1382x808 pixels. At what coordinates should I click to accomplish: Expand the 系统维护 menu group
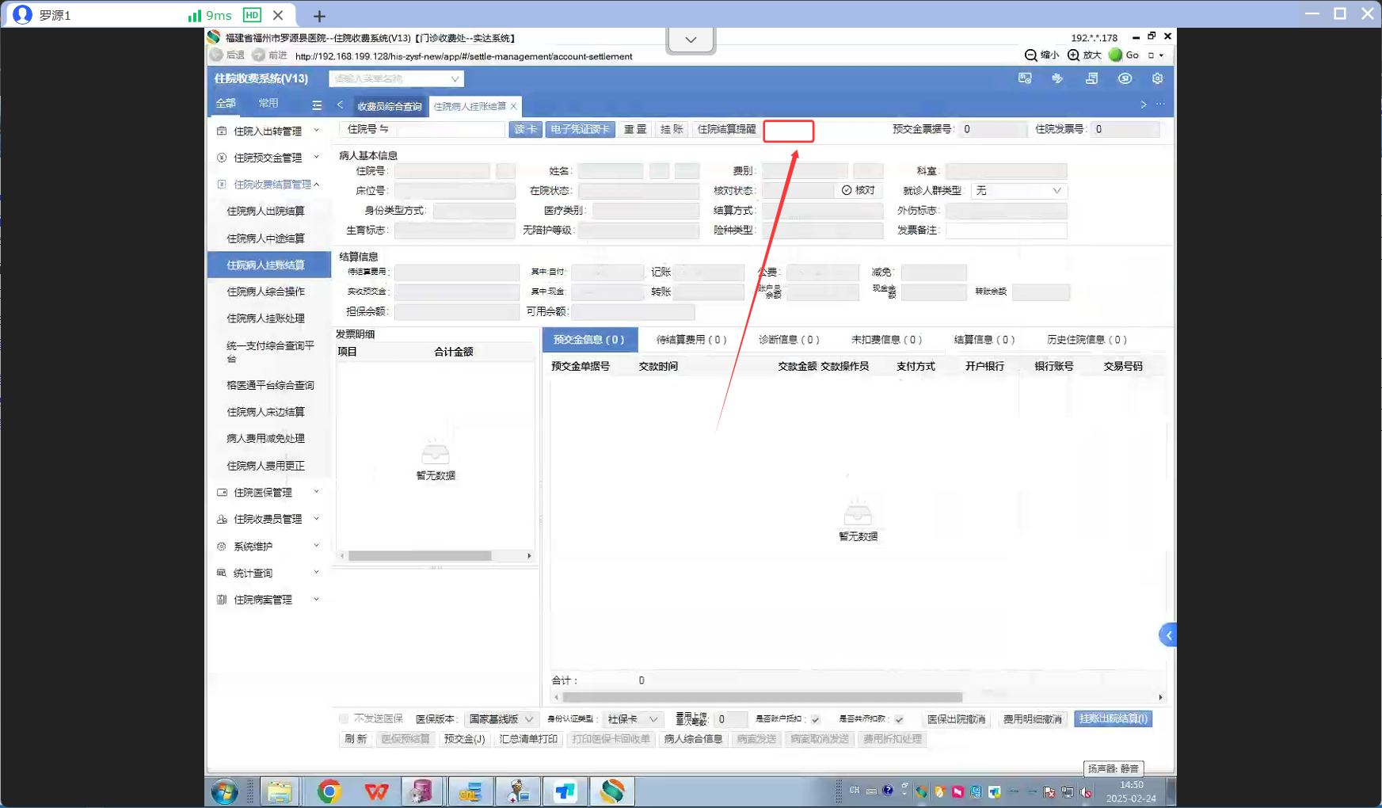[x=269, y=547]
